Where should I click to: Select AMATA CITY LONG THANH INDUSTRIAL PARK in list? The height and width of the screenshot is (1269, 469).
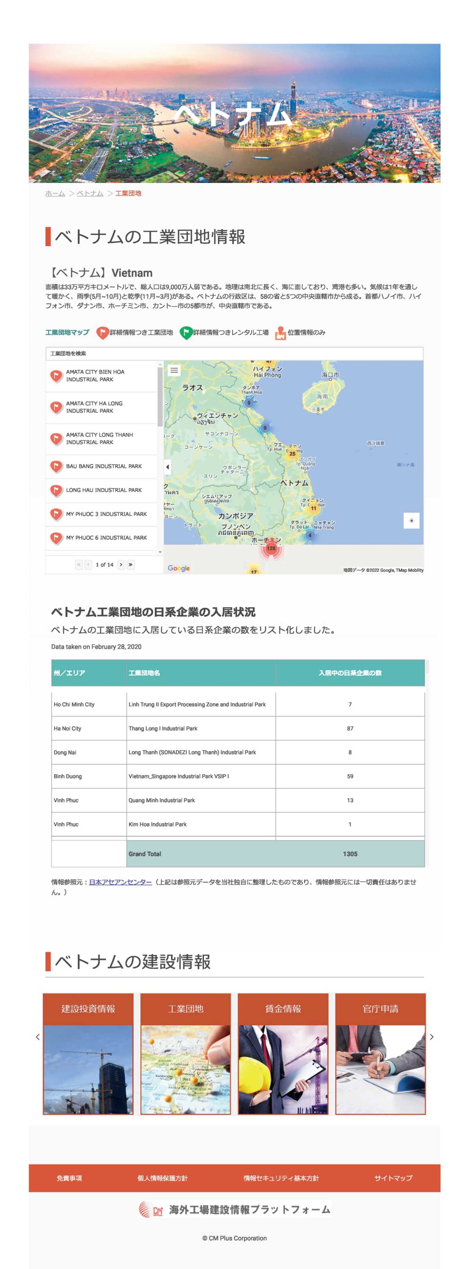click(101, 438)
